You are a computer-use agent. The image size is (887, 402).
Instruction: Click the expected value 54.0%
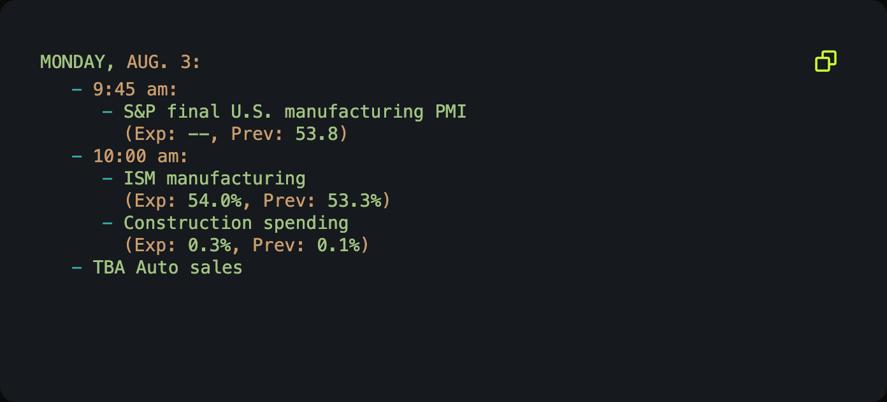click(215, 201)
